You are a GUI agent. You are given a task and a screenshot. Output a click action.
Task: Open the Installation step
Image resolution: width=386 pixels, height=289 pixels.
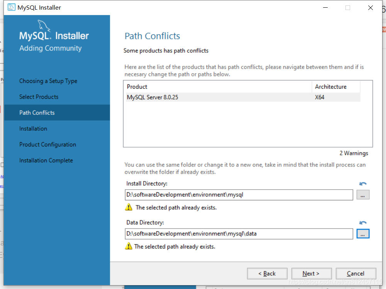pos(33,129)
